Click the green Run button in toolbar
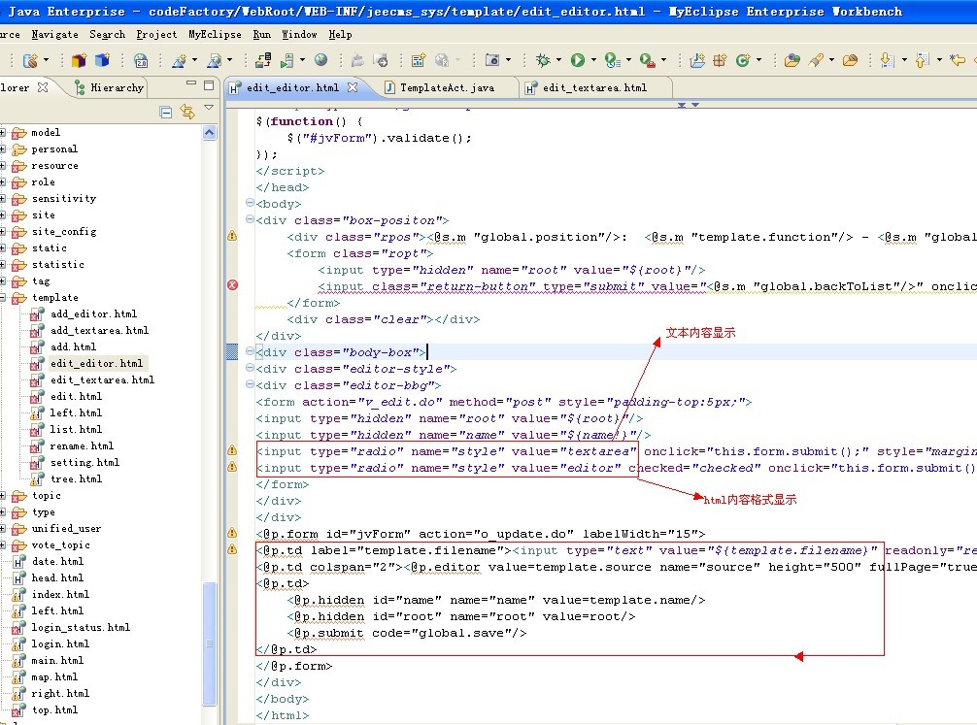The image size is (977, 725). pyautogui.click(x=577, y=60)
